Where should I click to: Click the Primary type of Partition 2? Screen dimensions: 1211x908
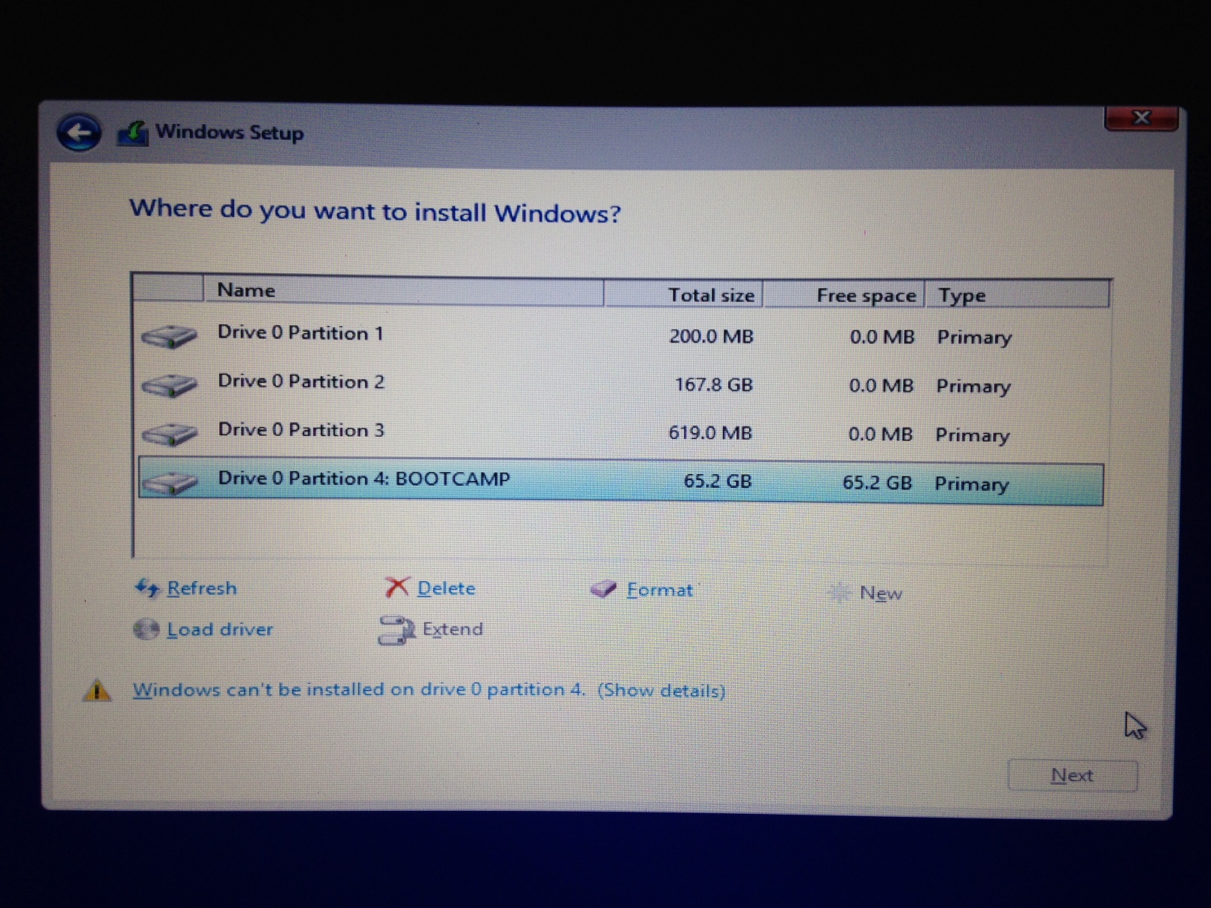(x=973, y=386)
